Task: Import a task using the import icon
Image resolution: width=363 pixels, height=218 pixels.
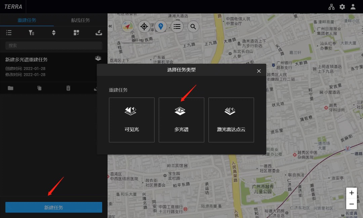Action: coord(98,33)
